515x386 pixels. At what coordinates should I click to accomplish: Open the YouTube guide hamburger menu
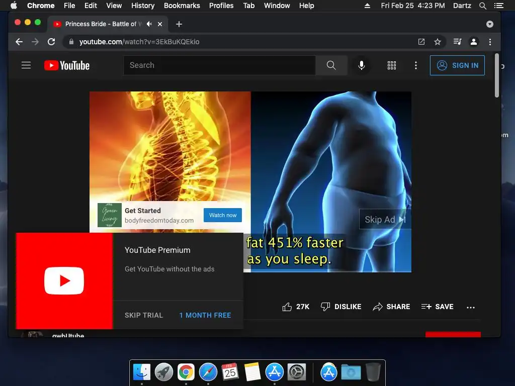pyautogui.click(x=26, y=65)
